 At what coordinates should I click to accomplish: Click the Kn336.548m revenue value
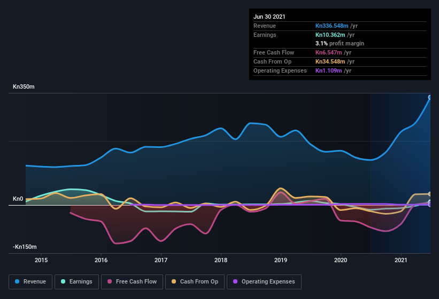point(332,26)
